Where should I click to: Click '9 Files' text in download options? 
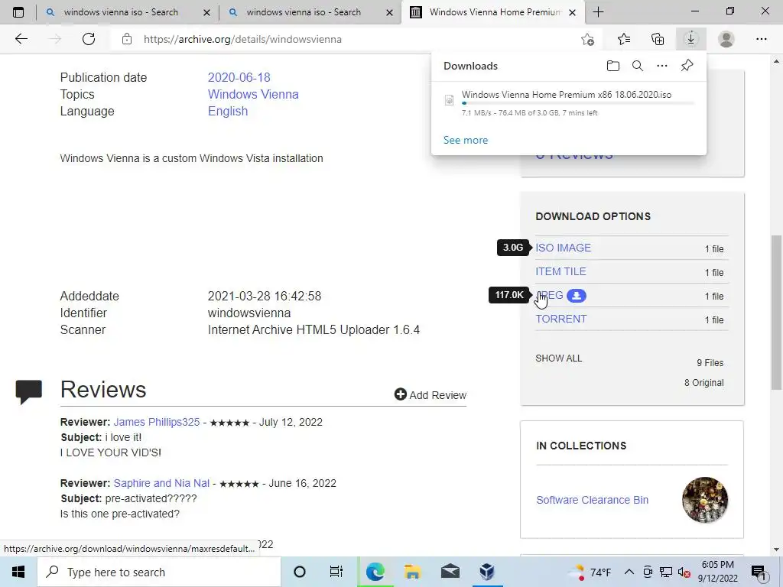point(710,363)
